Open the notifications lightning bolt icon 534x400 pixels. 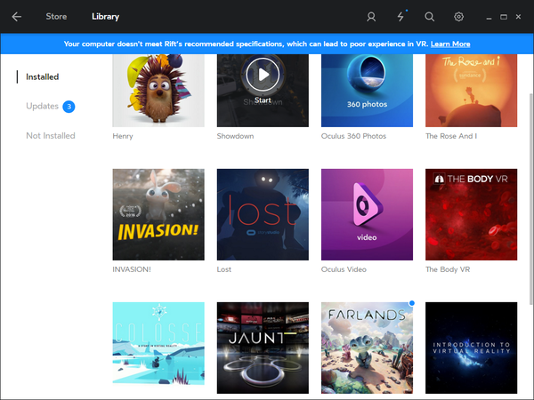click(x=400, y=17)
